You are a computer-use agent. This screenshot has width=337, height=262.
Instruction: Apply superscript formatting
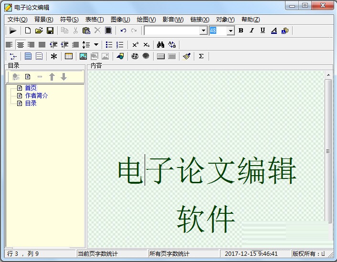136,45
